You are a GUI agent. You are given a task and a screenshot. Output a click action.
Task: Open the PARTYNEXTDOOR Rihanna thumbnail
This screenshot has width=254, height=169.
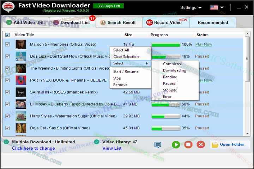[21, 80]
